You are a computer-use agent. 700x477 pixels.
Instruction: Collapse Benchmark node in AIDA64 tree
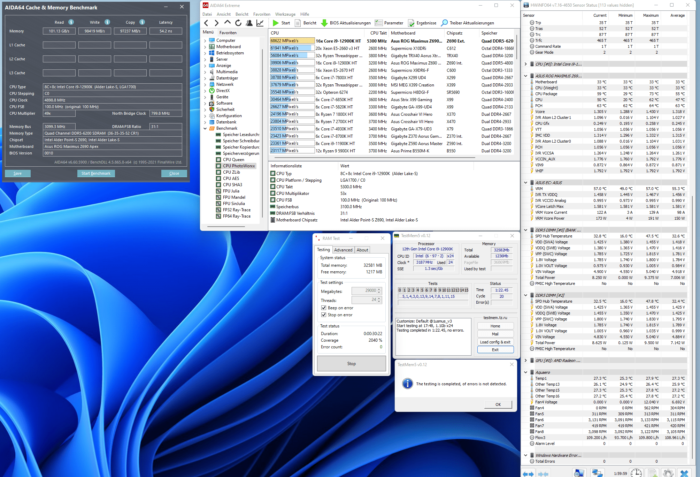coord(205,128)
